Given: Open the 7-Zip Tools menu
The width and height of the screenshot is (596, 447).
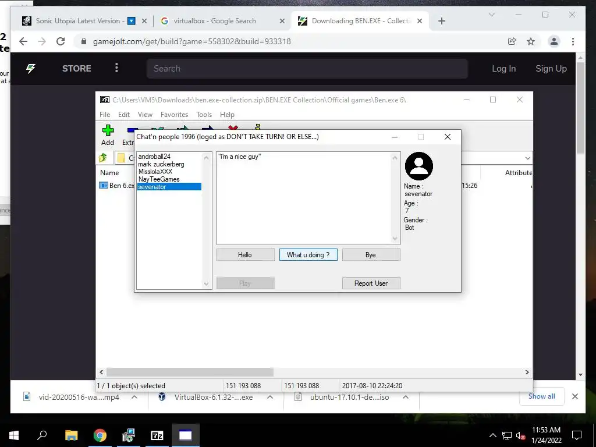Looking at the screenshot, I should point(204,115).
